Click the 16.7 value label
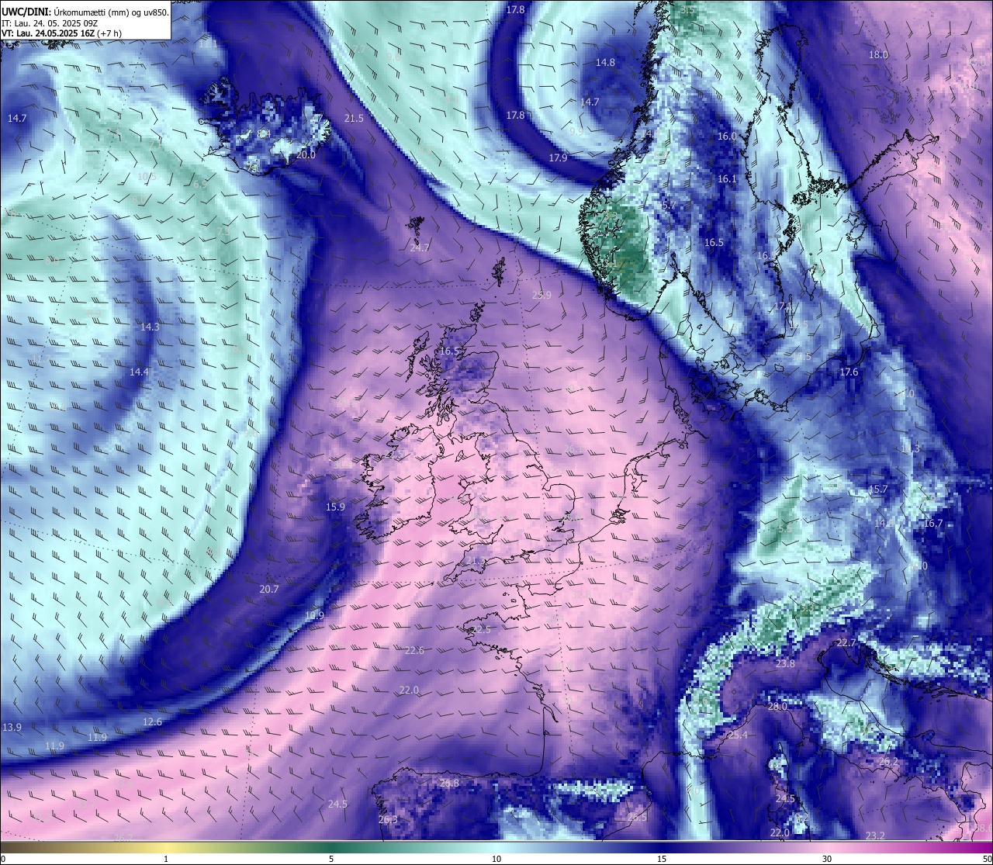993x865 pixels. point(932,523)
